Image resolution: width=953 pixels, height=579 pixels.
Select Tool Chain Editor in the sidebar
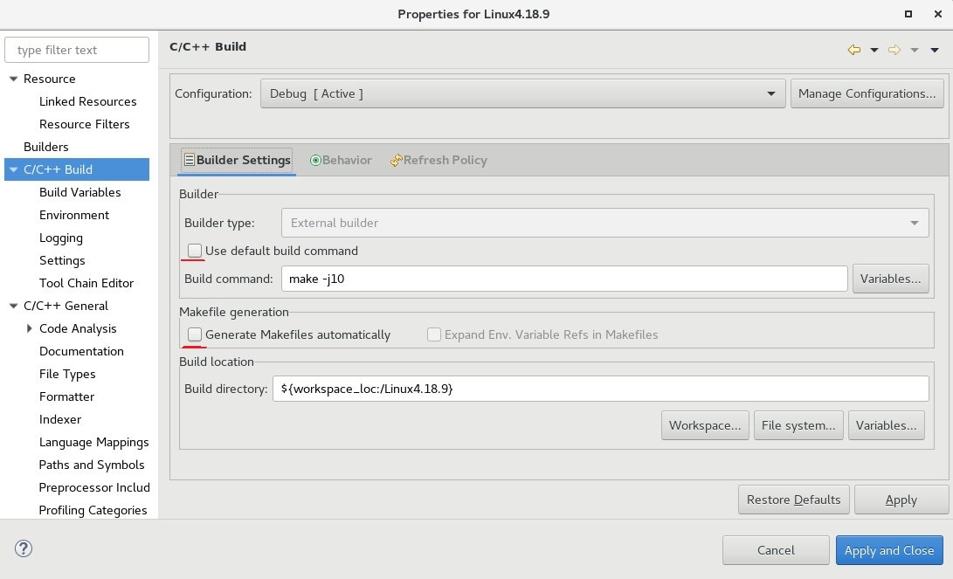86,283
